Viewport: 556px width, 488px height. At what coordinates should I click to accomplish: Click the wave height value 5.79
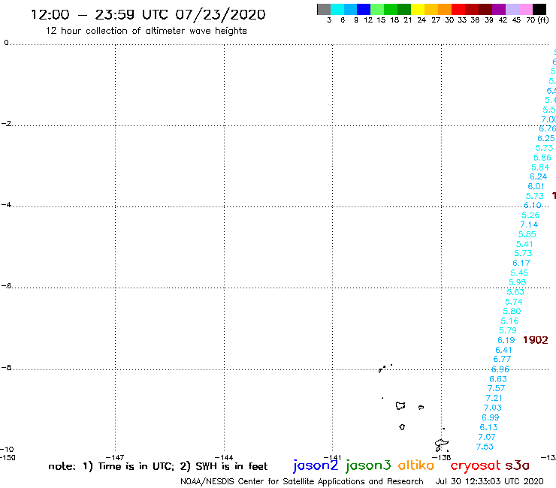tap(508, 330)
